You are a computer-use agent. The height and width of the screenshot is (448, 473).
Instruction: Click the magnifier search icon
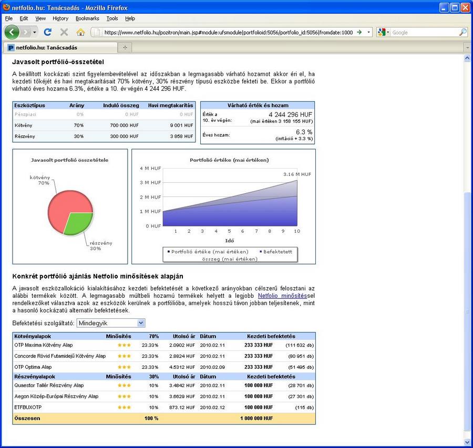pos(462,32)
